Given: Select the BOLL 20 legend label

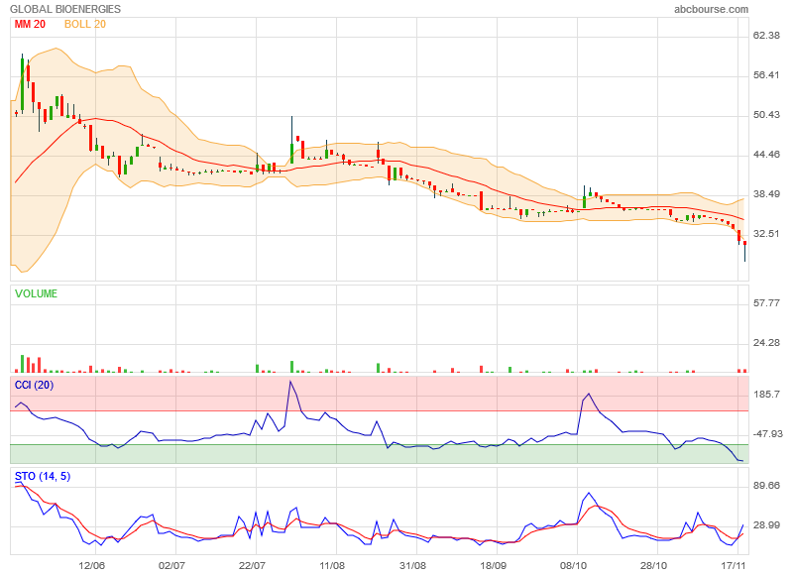Looking at the screenshot, I should click(x=85, y=24).
